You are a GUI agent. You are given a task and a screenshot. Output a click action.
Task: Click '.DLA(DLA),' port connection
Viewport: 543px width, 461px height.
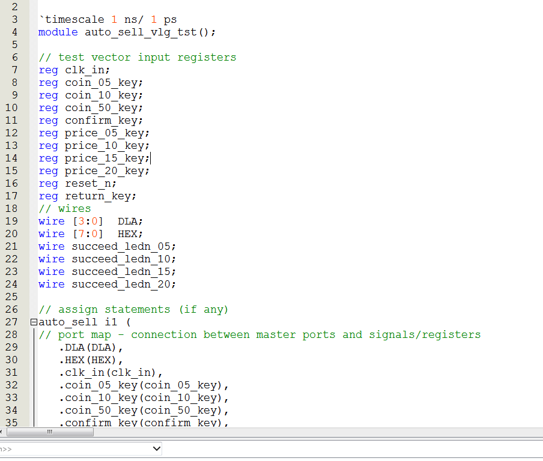pyautogui.click(x=91, y=348)
